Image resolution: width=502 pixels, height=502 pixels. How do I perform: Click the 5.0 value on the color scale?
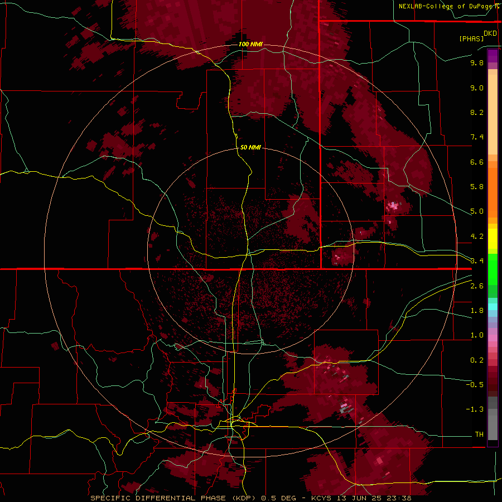pyautogui.click(x=477, y=211)
